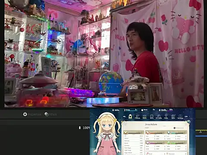Click the teal stat group icon above WIS

(x=169, y=133)
